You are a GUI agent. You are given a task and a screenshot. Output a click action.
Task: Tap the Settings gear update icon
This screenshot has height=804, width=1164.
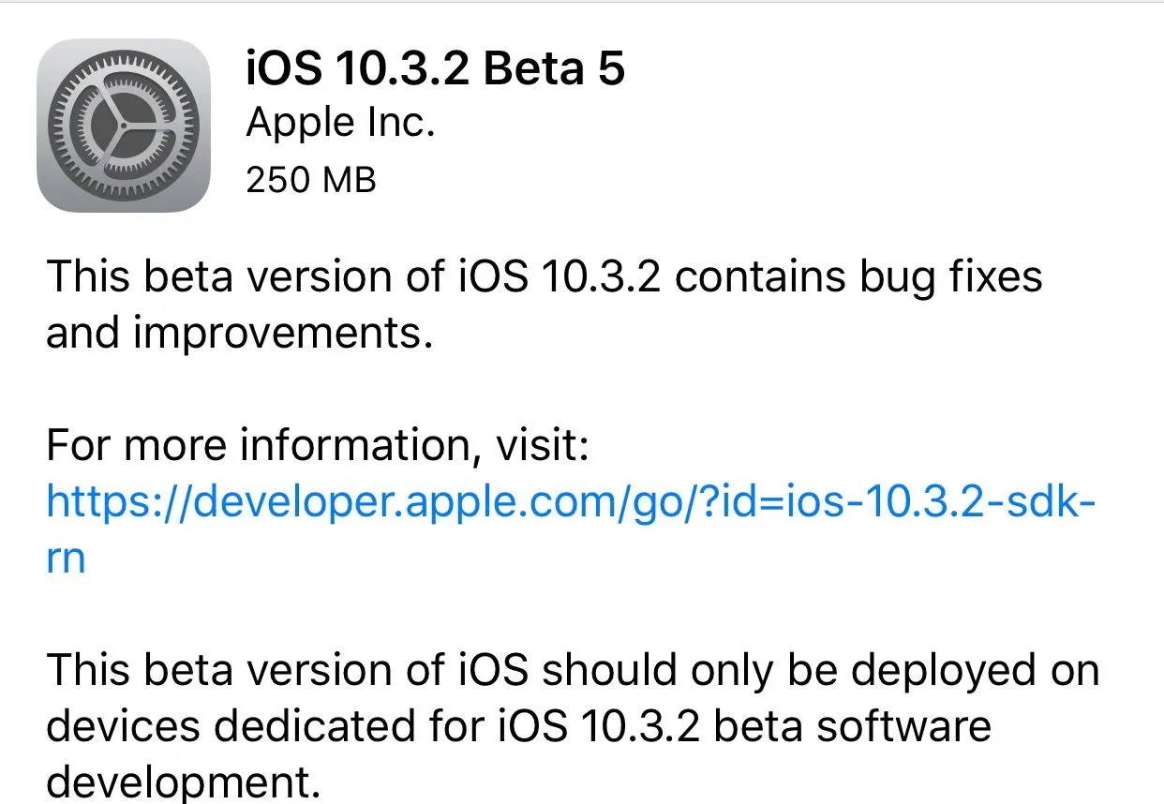[x=123, y=125]
